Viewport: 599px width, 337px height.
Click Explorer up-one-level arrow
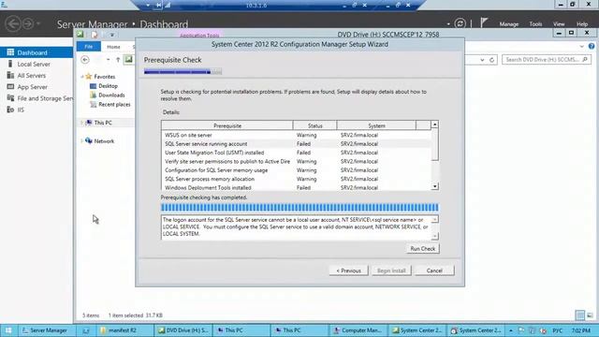pyautogui.click(x=118, y=60)
